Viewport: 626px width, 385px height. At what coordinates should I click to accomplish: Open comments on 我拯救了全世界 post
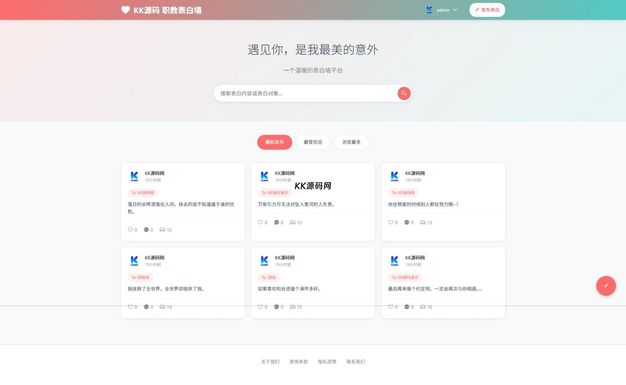coord(146,307)
